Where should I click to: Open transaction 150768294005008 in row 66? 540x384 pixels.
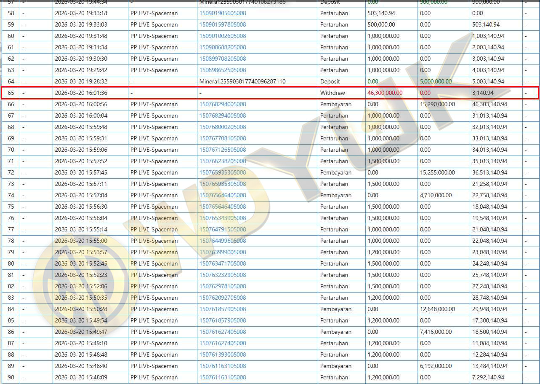coord(222,105)
